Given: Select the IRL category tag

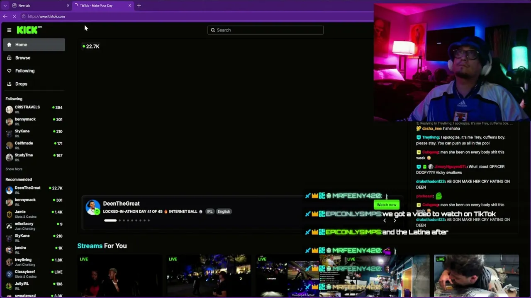Looking at the screenshot, I should pyautogui.click(x=210, y=211).
